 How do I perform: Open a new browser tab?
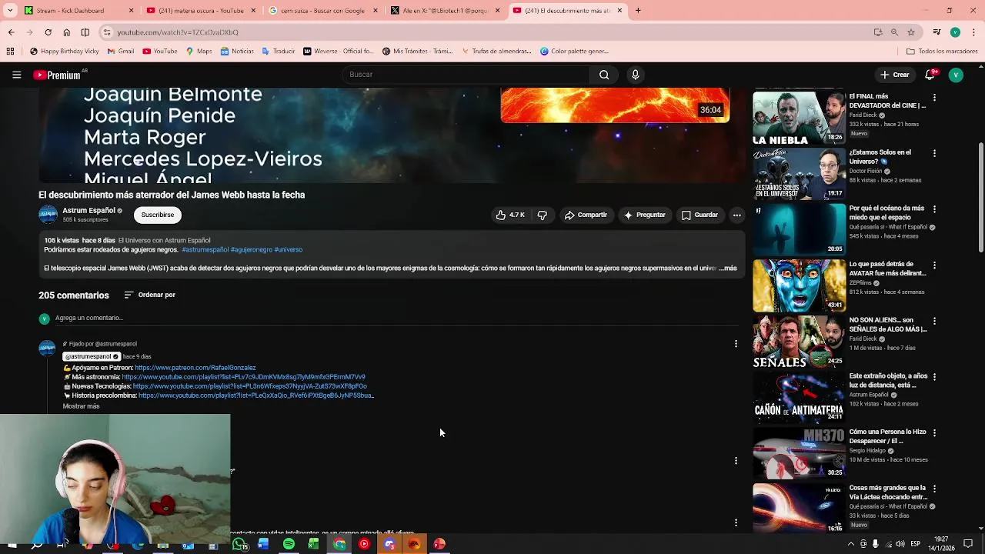(638, 11)
